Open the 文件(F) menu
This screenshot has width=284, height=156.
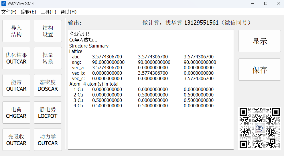tap(9, 12)
